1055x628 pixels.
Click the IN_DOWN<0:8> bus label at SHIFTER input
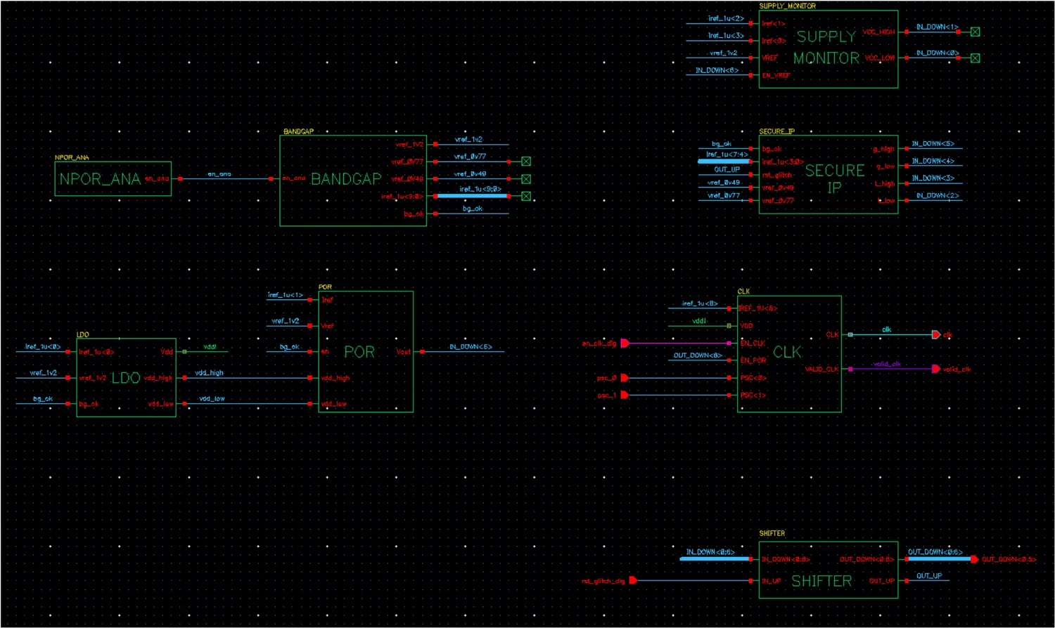710,552
